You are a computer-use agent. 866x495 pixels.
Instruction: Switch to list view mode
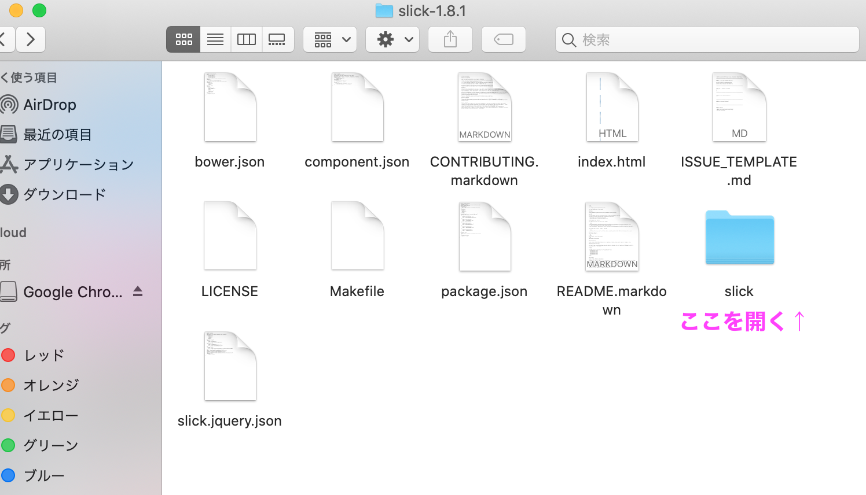tap(215, 39)
